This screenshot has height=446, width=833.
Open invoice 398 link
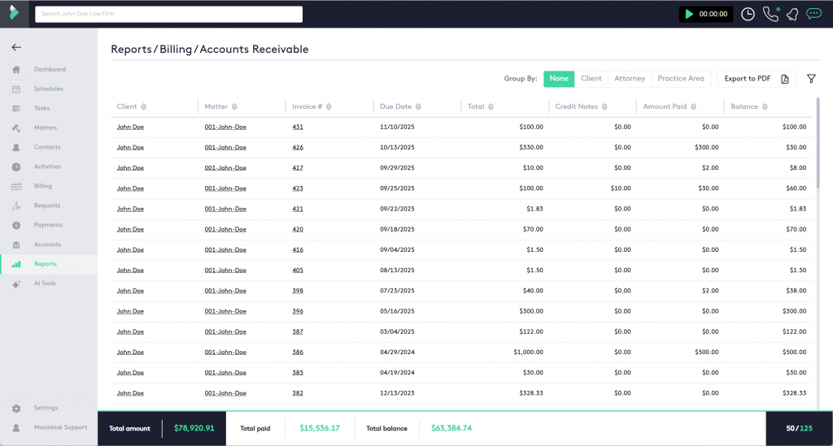[298, 291]
